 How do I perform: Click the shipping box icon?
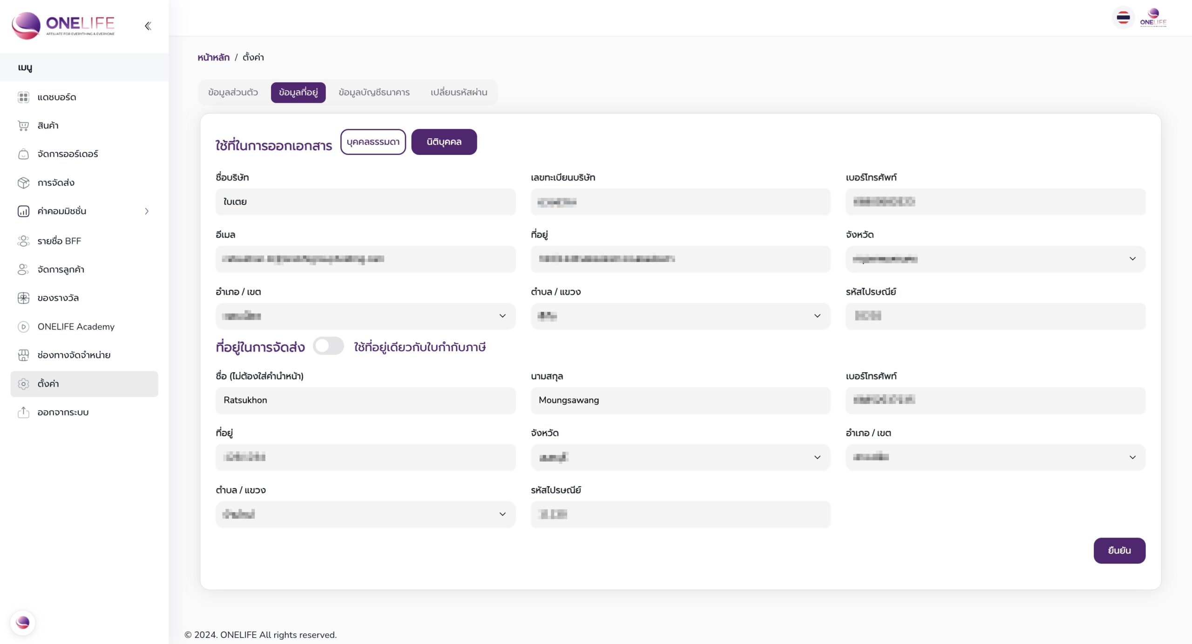[23, 183]
